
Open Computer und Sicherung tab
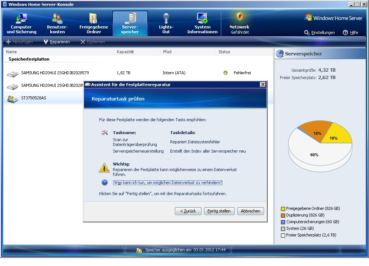click(21, 24)
